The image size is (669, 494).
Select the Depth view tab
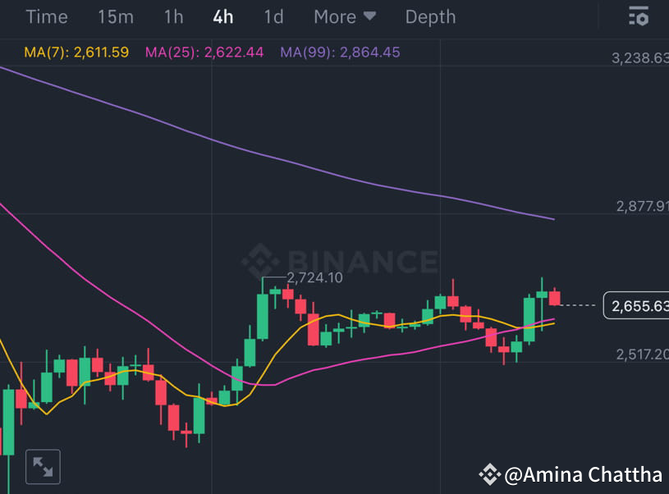pyautogui.click(x=430, y=16)
